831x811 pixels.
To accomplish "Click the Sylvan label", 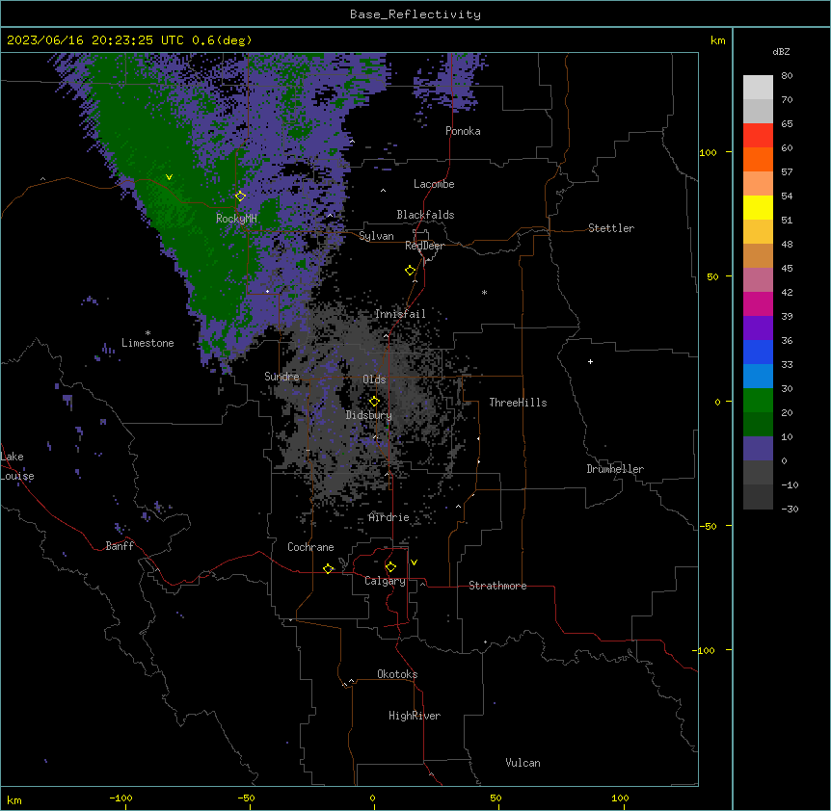I will (376, 236).
